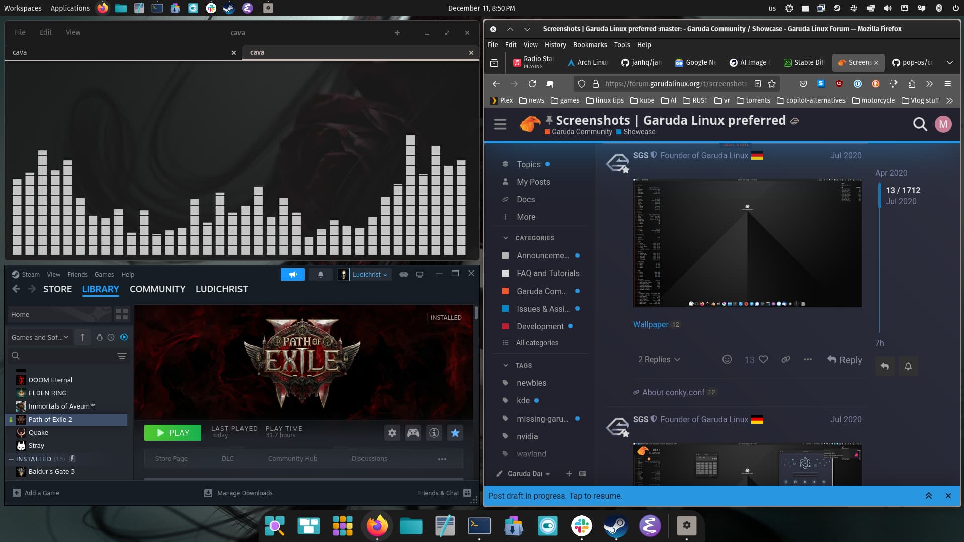
Task: Open volume control in system tray
Action: [887, 8]
